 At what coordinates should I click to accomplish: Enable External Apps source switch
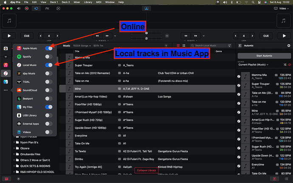tap(49, 124)
